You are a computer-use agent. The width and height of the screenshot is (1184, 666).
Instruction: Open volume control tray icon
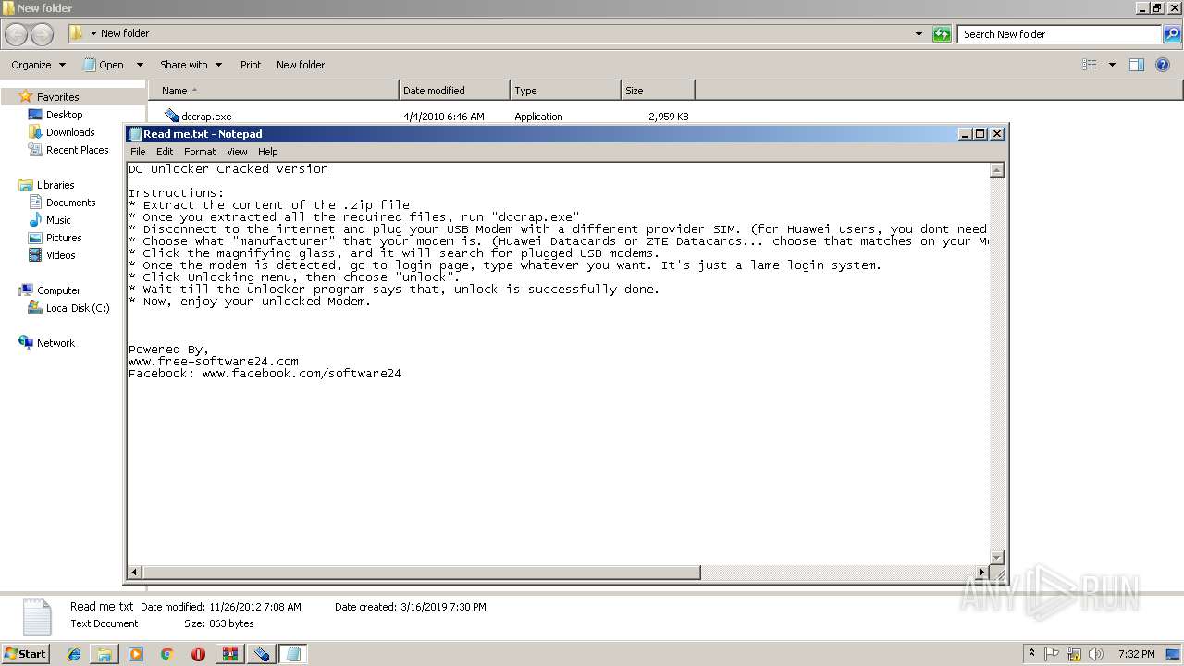point(1096,654)
